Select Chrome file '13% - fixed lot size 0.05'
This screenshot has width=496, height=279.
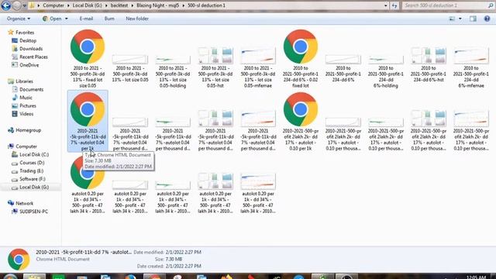pyautogui.click(x=88, y=59)
